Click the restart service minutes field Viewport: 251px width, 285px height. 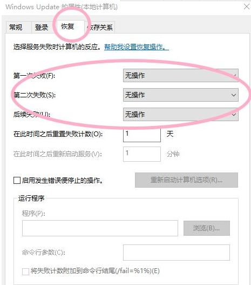[x=142, y=154]
